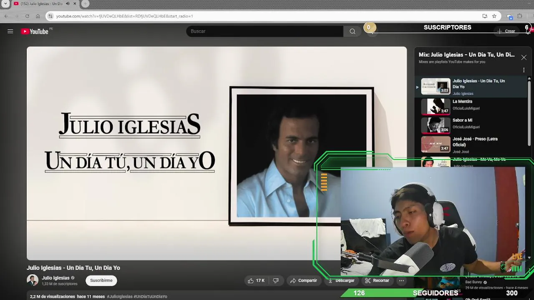Open Julio Iglesias channel name link
The height and width of the screenshot is (300, 534).
pos(55,278)
